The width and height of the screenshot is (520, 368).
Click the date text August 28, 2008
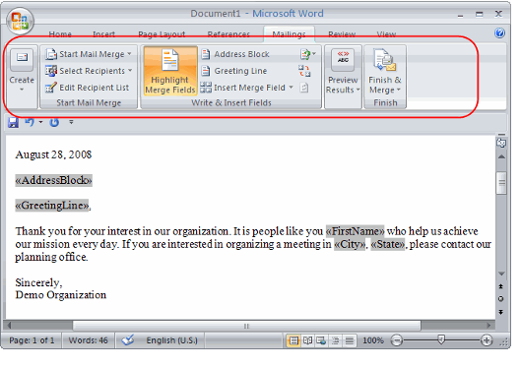53,154
